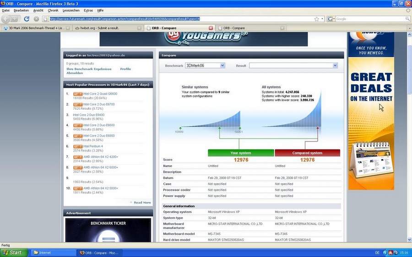Click Fertig status bar text
Image resolution: width=412 pixels, height=257 pixels.
point(5,245)
